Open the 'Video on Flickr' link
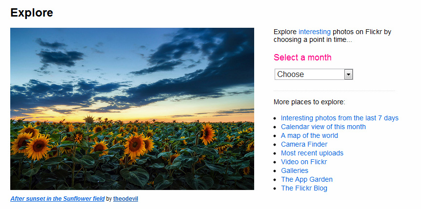 [x=303, y=162]
